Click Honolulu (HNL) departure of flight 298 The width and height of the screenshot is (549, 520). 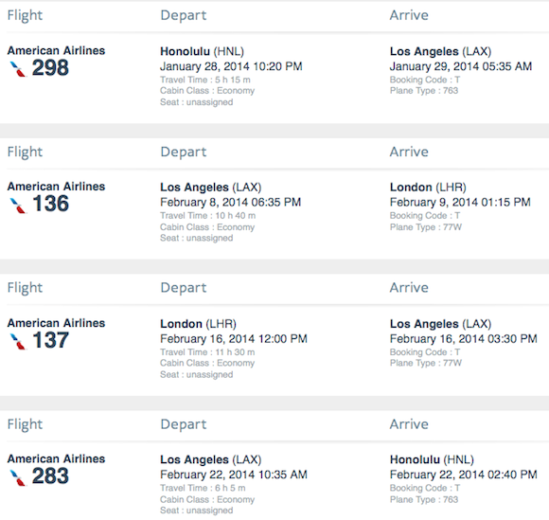coord(202,51)
